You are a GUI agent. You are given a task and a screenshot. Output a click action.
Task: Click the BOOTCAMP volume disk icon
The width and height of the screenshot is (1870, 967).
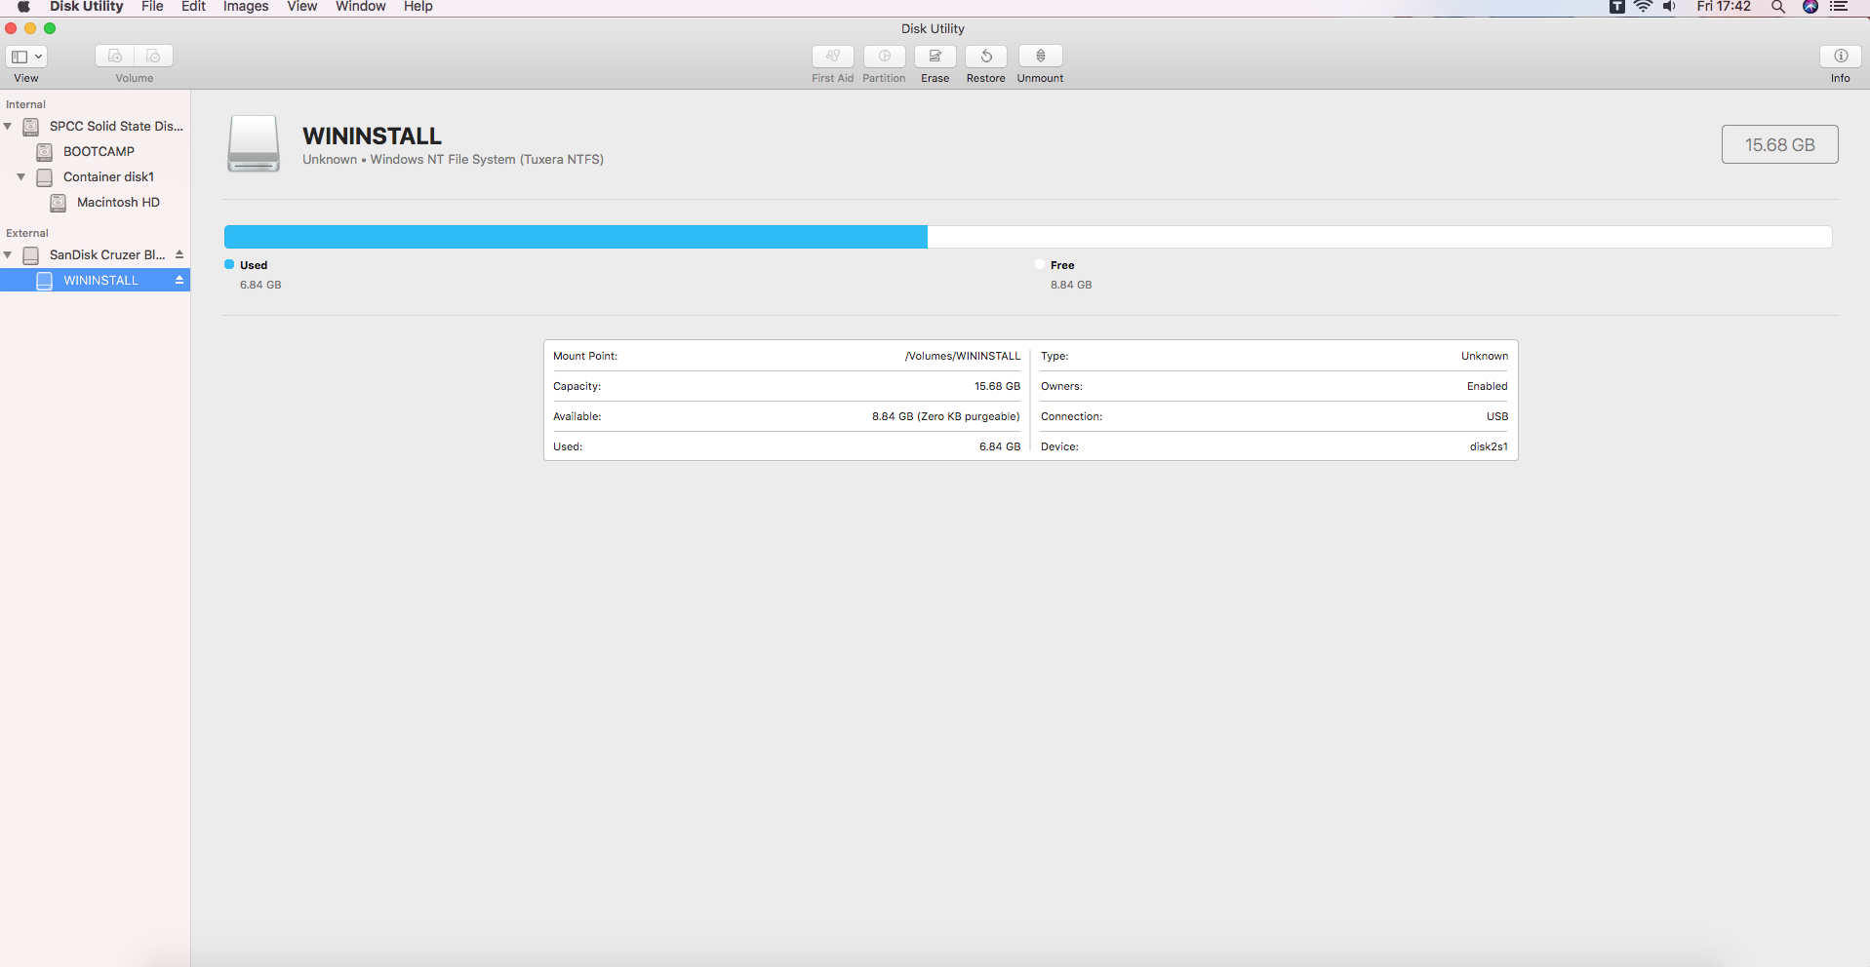(44, 152)
